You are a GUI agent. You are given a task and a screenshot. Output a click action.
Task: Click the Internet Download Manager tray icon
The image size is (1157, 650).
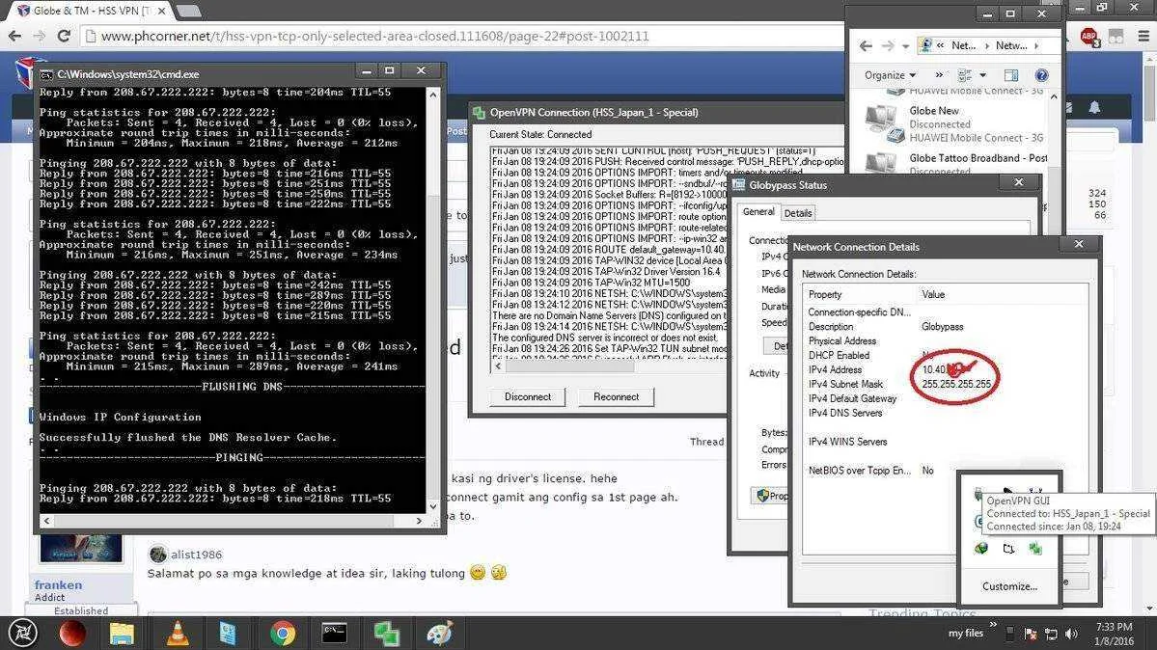(980, 548)
